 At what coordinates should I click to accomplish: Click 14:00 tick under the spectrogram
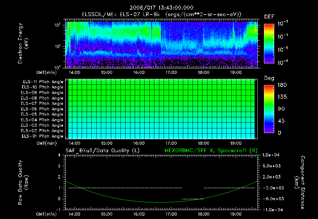75,72
